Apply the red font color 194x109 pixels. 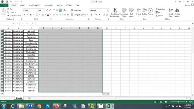pyautogui.click(x=48, y=15)
